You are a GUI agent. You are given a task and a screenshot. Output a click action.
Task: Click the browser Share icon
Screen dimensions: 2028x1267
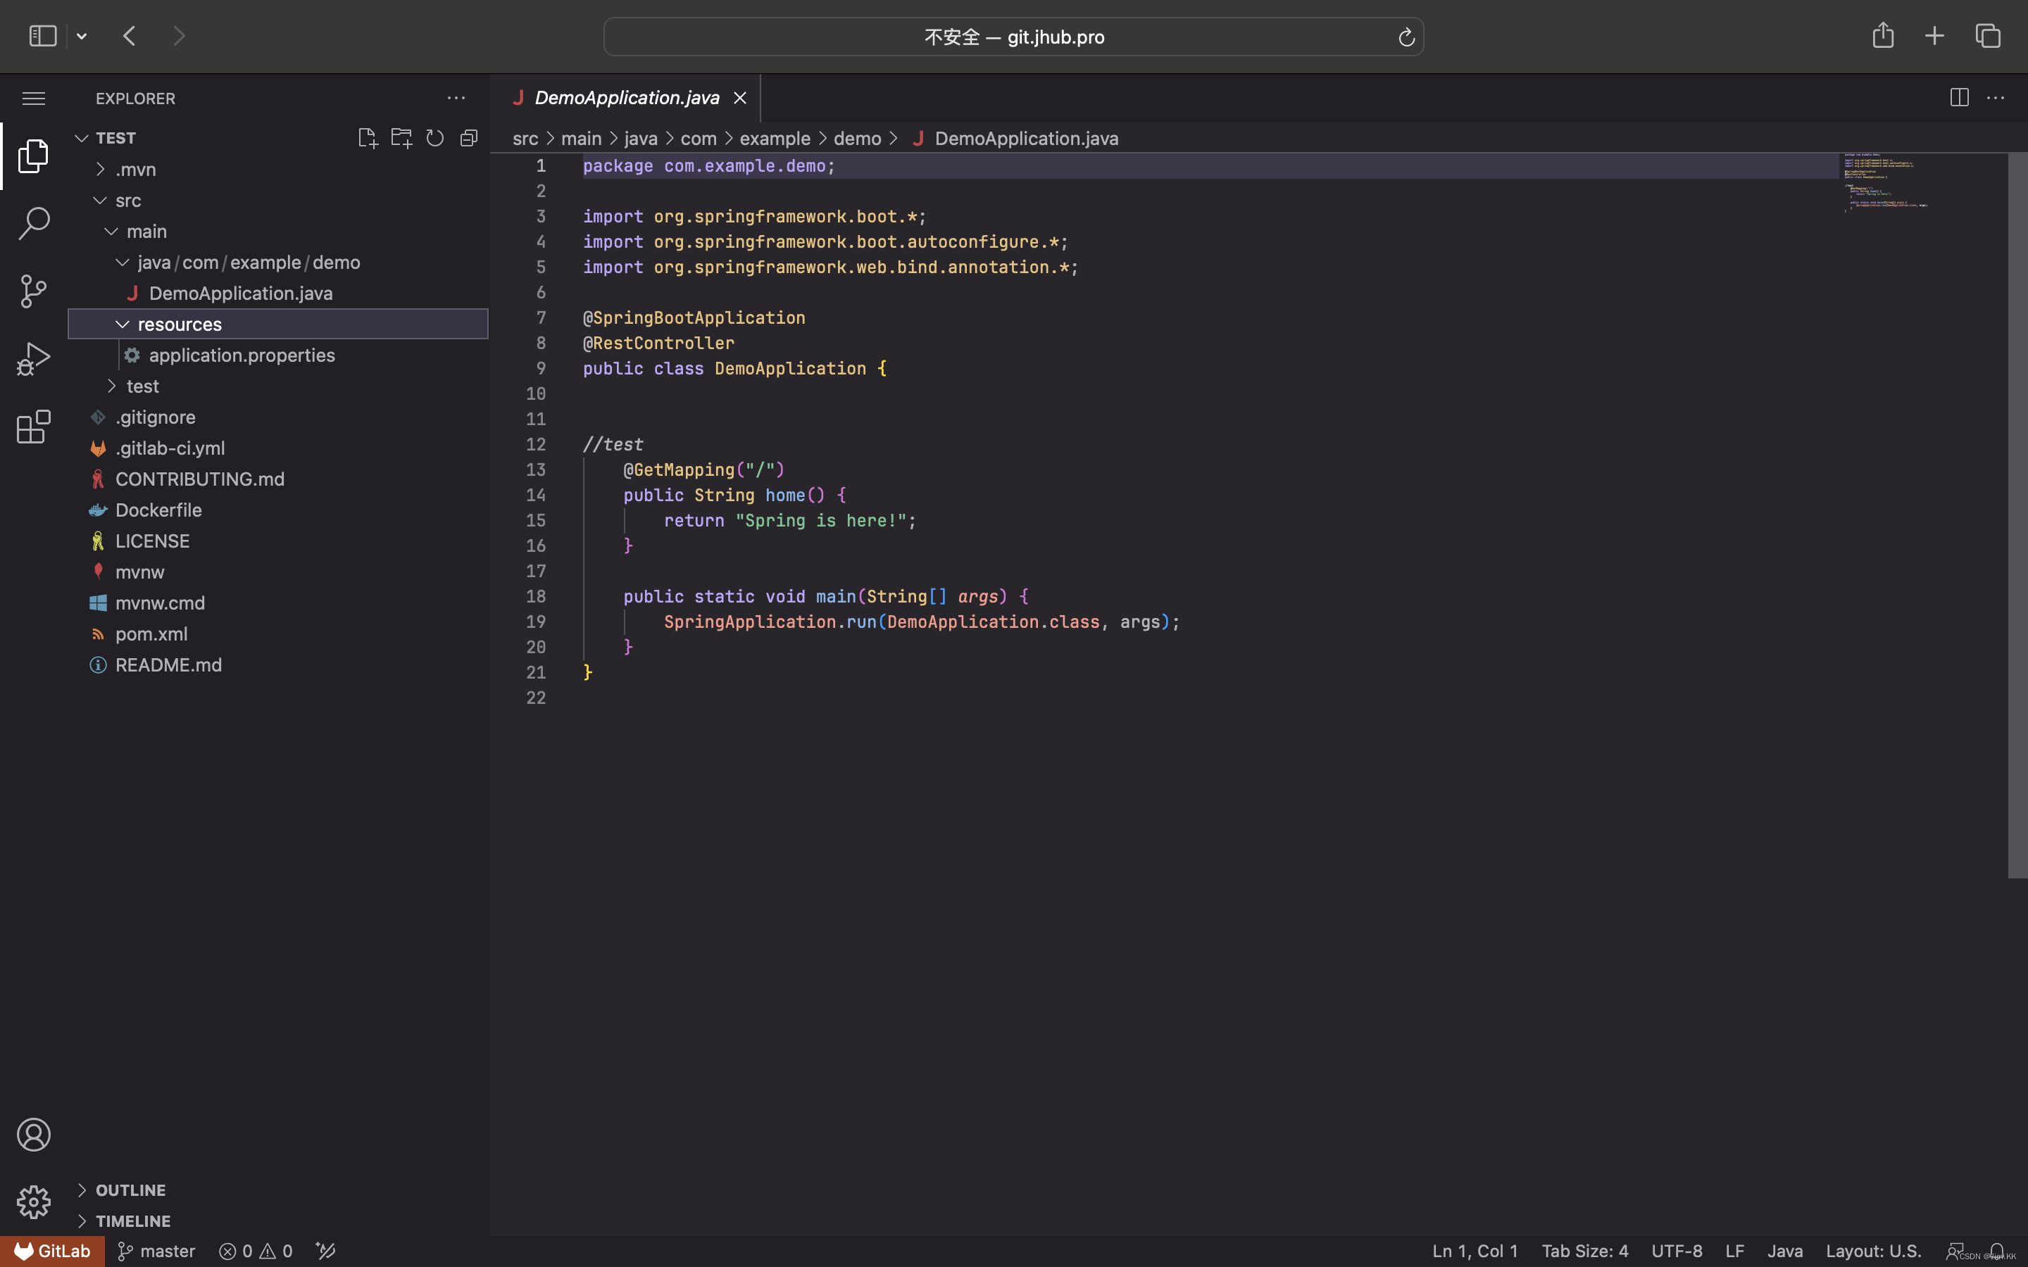click(x=1883, y=35)
